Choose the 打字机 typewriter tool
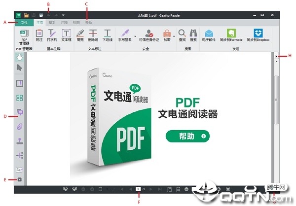The height and width of the screenshot is (206, 296). click(52, 35)
